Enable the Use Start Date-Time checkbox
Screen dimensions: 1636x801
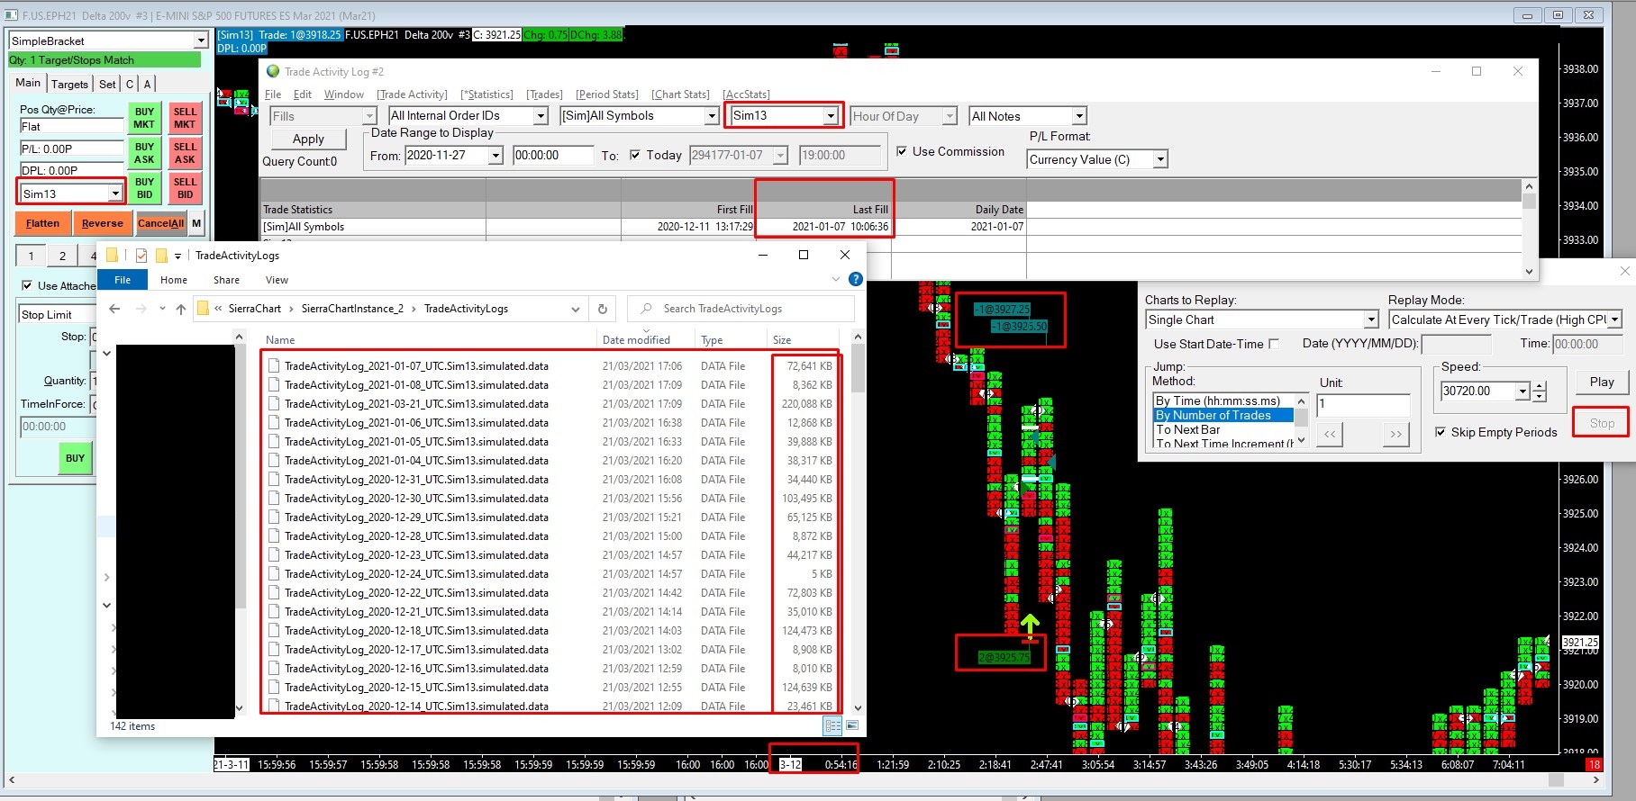pos(1274,344)
